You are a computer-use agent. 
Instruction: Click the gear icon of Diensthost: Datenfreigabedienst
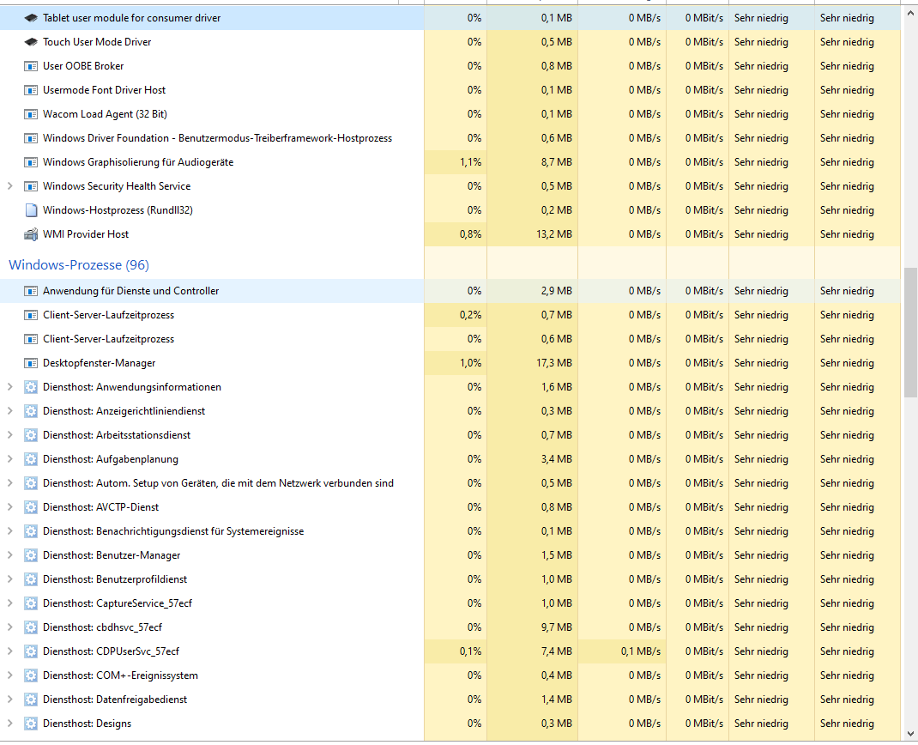coord(30,700)
